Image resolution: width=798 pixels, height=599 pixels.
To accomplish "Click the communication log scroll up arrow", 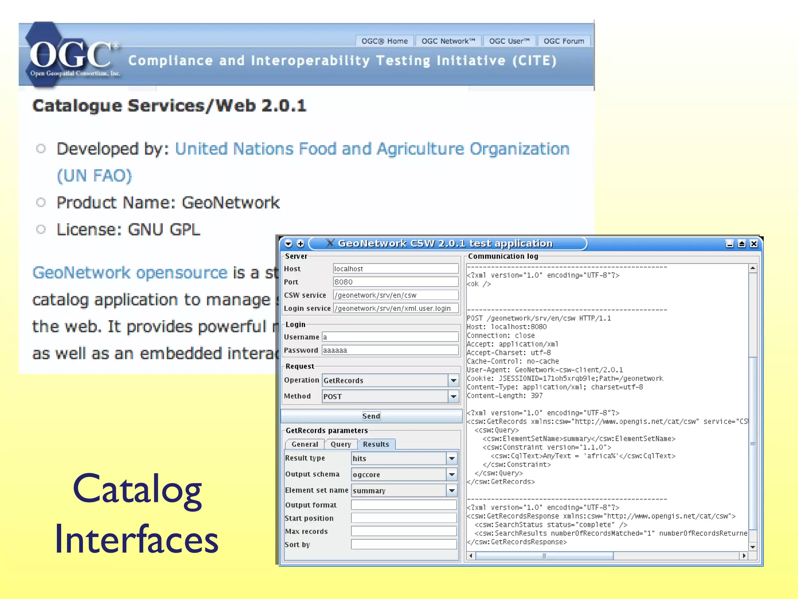I will (x=753, y=268).
